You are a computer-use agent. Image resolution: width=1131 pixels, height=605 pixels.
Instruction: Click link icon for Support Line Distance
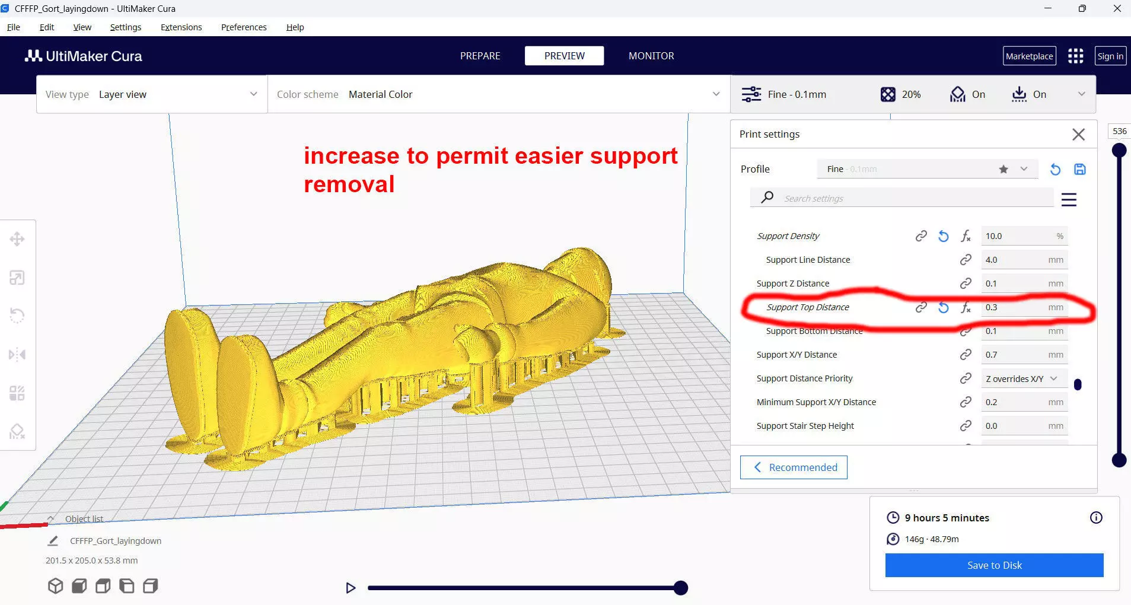coord(966,260)
